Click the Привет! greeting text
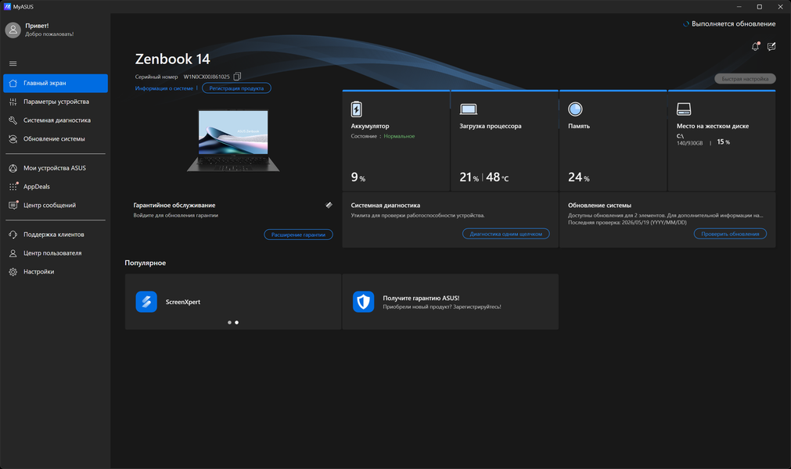This screenshot has height=469, width=791. (37, 26)
